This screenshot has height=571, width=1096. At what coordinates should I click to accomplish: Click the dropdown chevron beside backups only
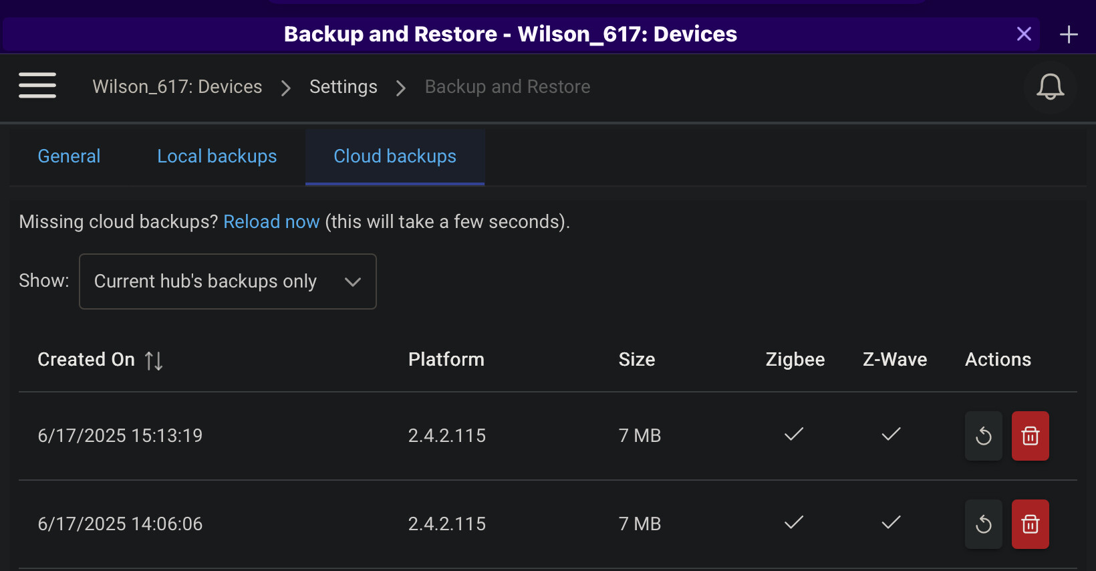tap(353, 281)
